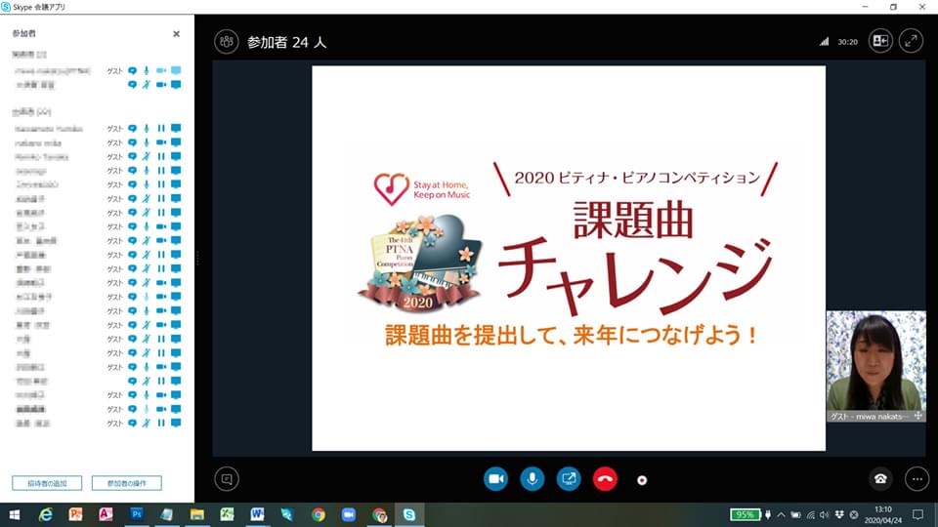938x527 pixels.
Task: Open the volume control in the tray
Action: 825,514
